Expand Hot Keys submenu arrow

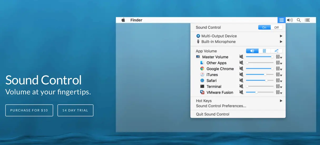pyautogui.click(x=281, y=101)
